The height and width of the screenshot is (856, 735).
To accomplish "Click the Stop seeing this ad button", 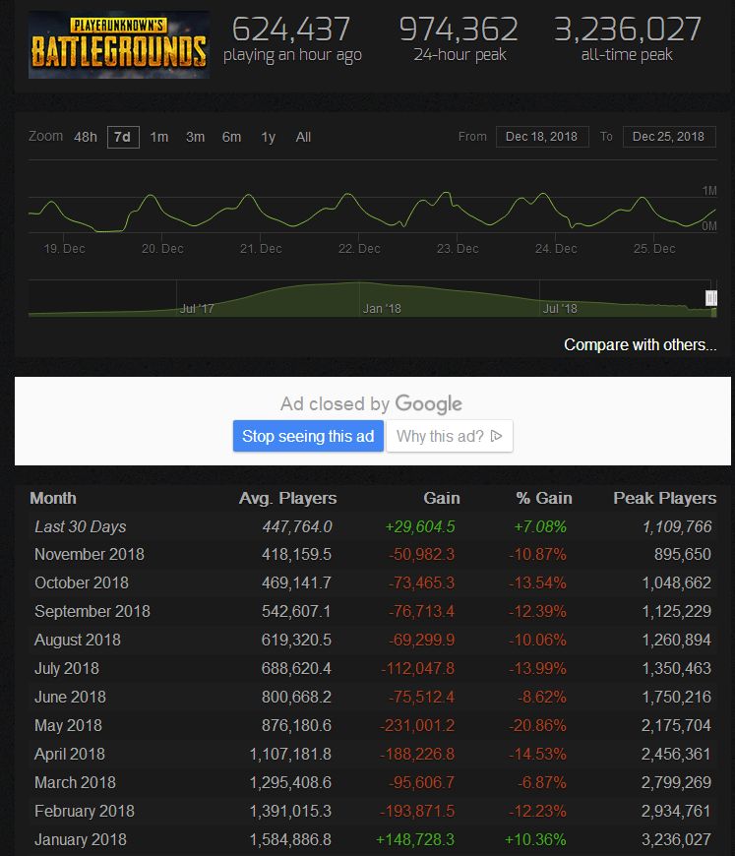I will tap(308, 436).
